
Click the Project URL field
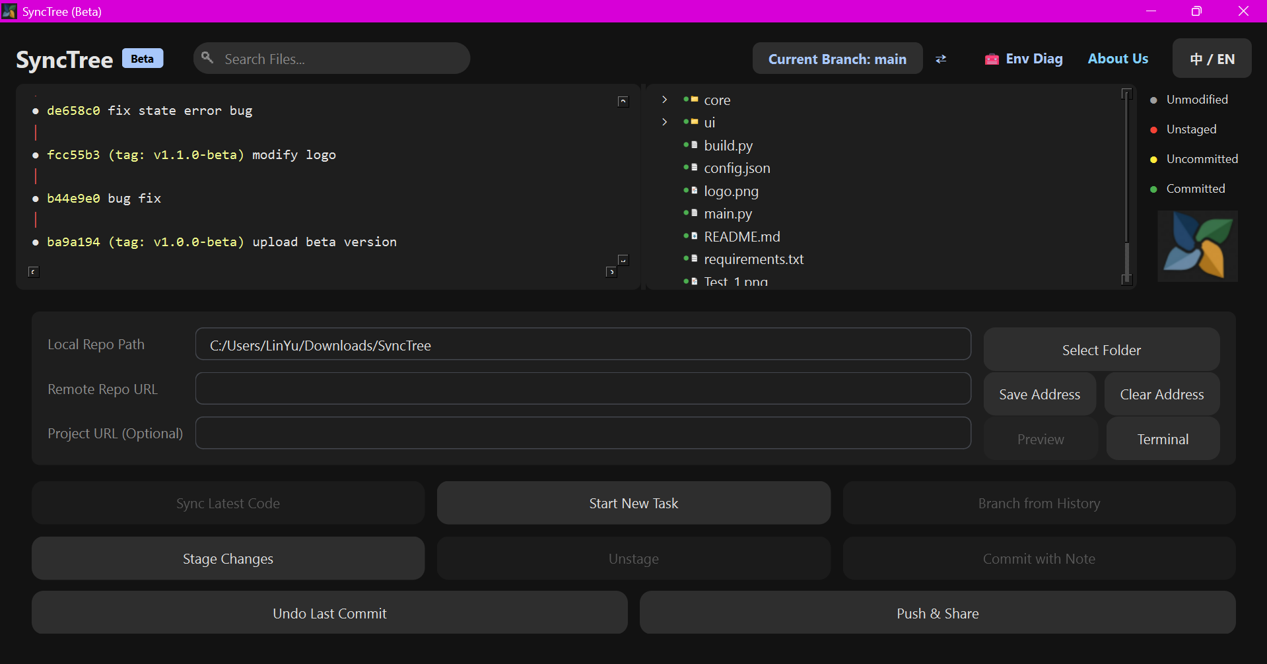pyautogui.click(x=583, y=433)
